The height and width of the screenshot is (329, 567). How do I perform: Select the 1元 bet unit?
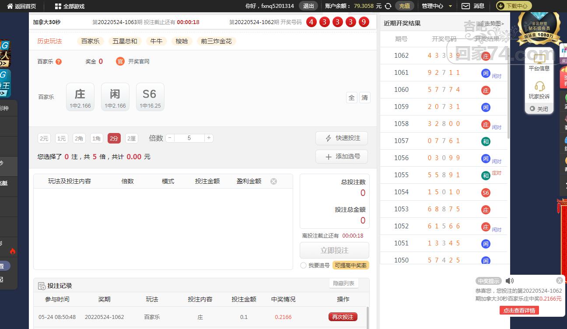tap(62, 138)
